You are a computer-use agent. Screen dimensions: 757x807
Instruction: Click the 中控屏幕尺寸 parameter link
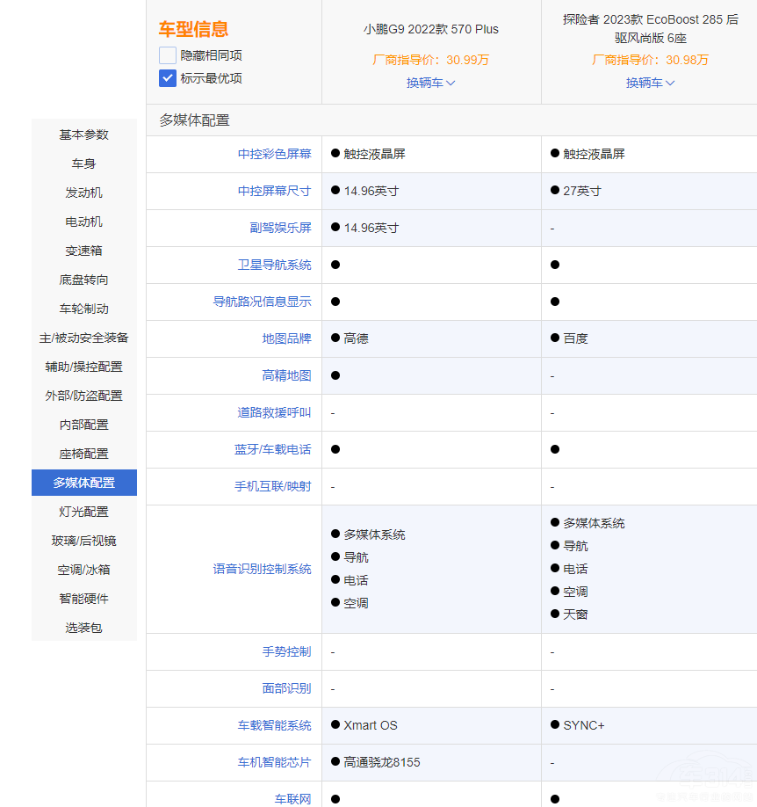coord(274,191)
